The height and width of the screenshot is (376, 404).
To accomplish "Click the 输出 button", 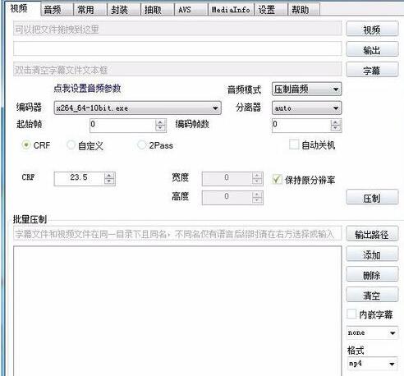I will coord(372,49).
